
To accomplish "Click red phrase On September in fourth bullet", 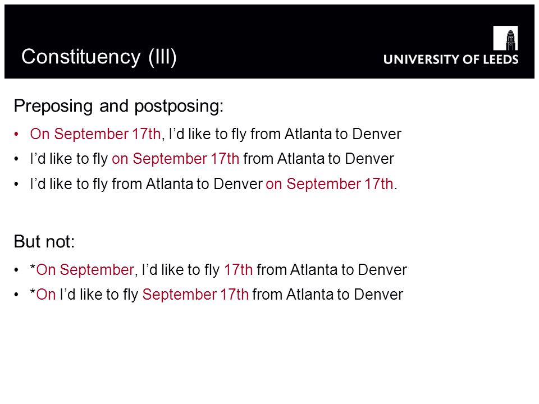I will (85, 270).
